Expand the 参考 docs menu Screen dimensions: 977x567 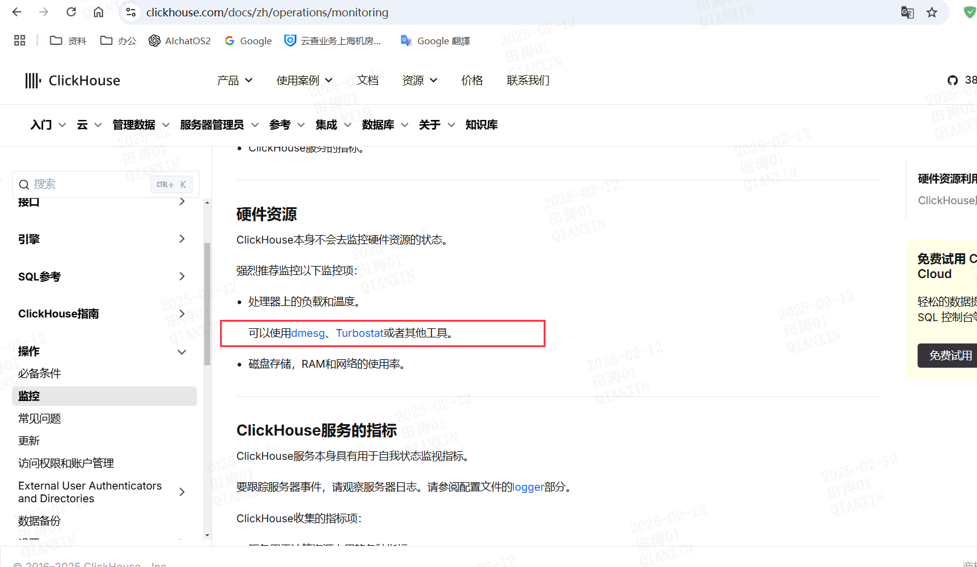(x=287, y=125)
